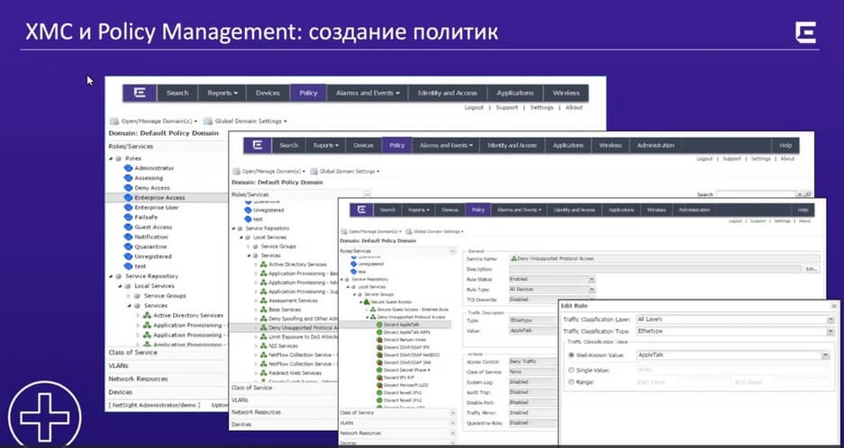Click the Discard Decnet Phase 4 rule icon
Screen dimensions: 844x448
(379, 370)
